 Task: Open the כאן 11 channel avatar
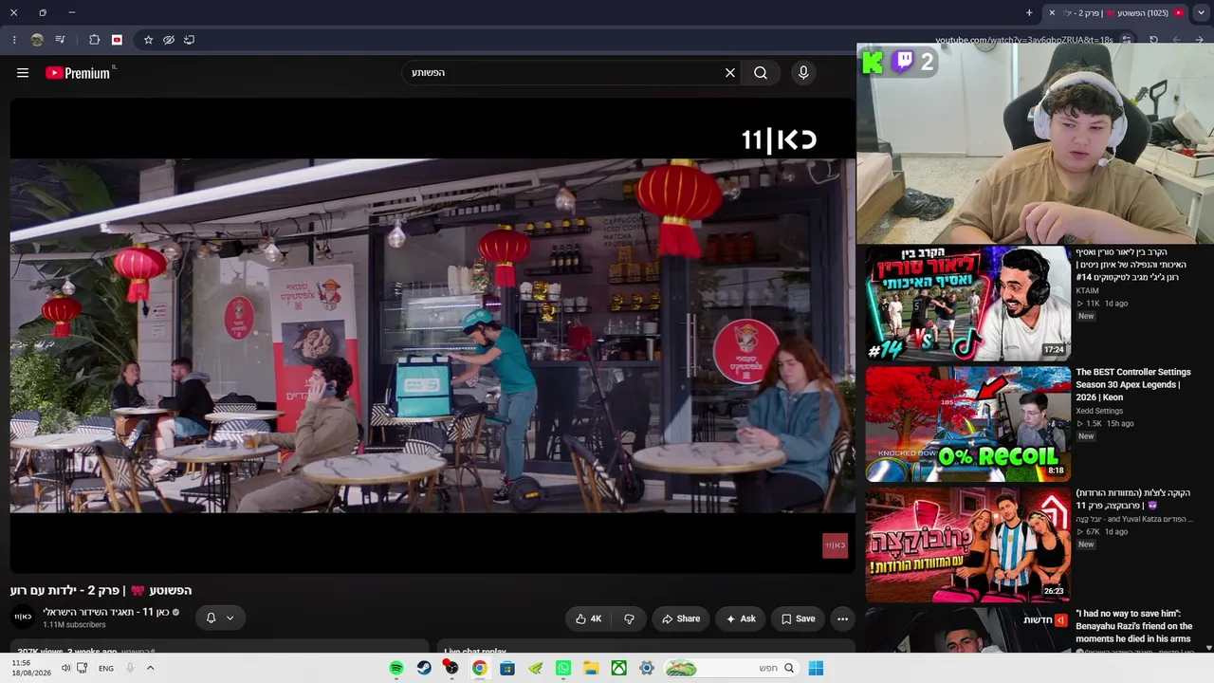(x=23, y=618)
